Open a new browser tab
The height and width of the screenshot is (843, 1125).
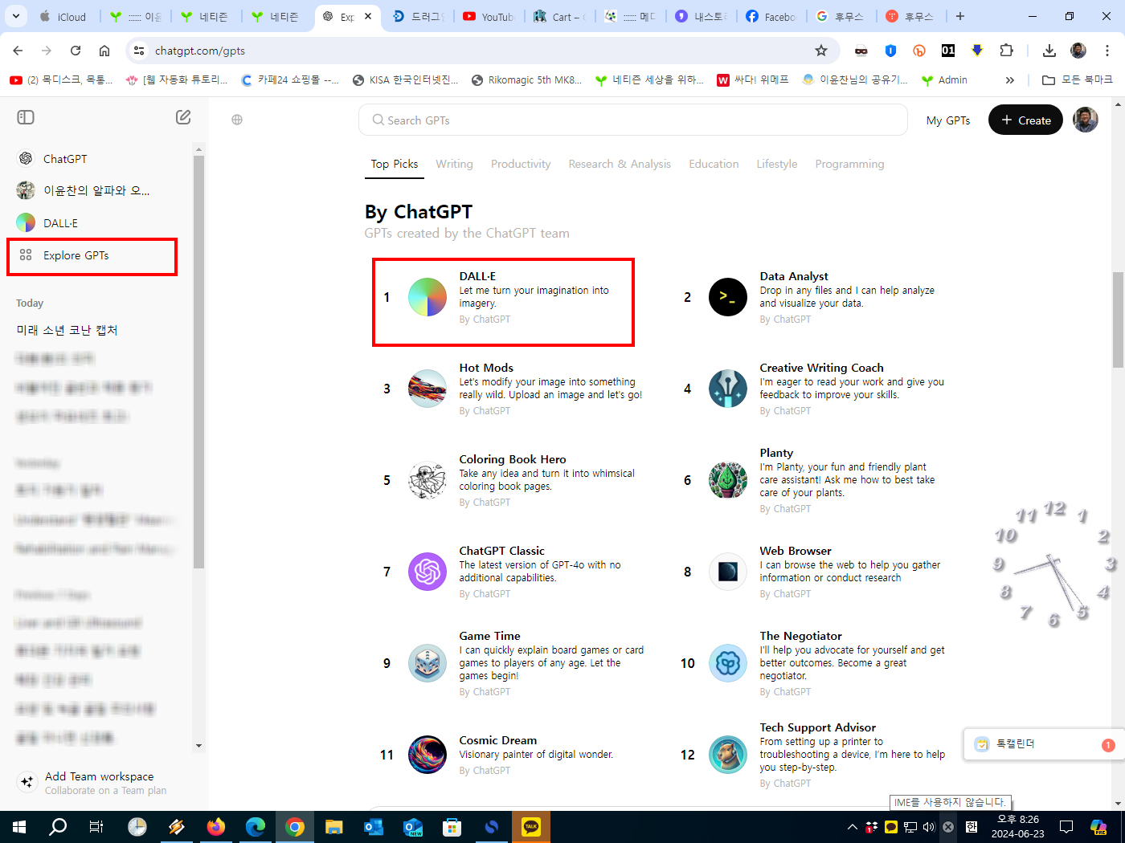tap(959, 16)
